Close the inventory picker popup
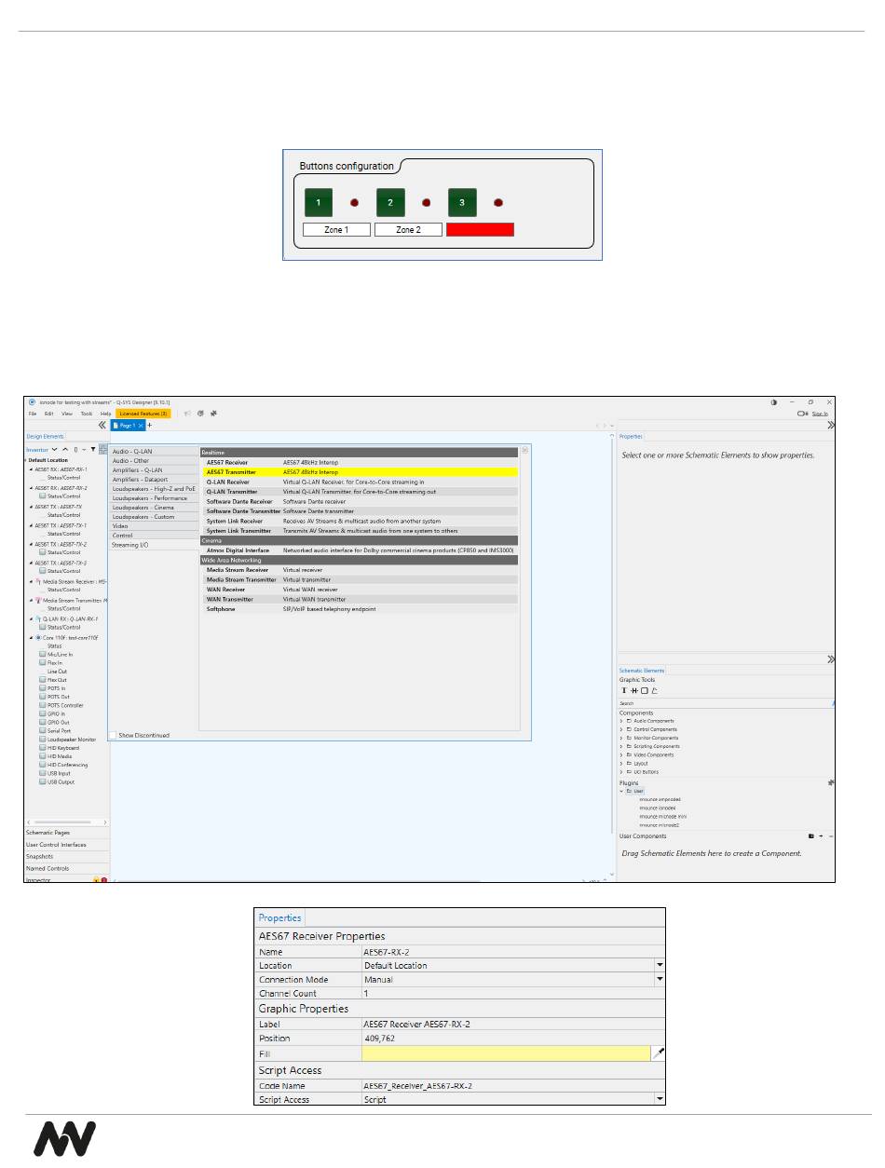This screenshot has height=1168, width=885. point(524,450)
